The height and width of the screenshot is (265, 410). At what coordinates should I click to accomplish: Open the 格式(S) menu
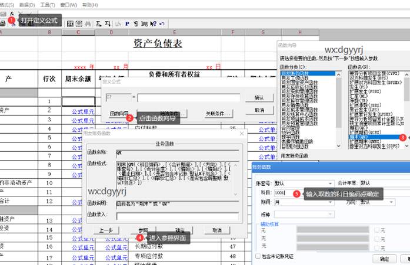click(7, 5)
